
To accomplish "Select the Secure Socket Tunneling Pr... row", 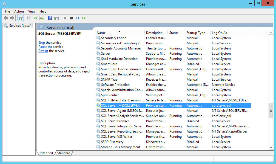I will click(x=173, y=43).
